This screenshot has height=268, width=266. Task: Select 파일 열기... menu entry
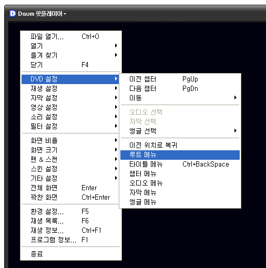point(70,36)
